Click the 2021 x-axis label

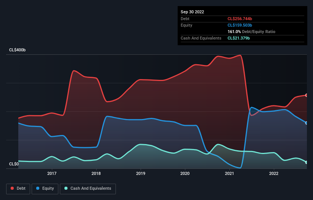coord(230,173)
